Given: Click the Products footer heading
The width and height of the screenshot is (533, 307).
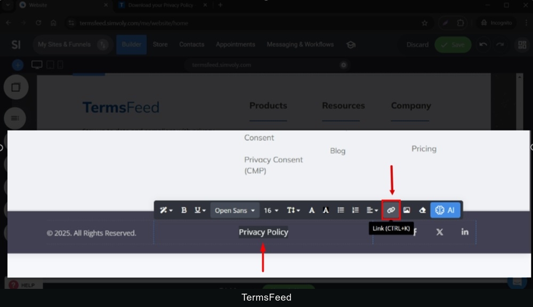Looking at the screenshot, I should [x=268, y=106].
